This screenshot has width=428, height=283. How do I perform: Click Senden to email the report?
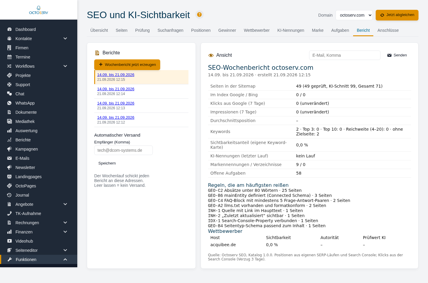coord(397,55)
